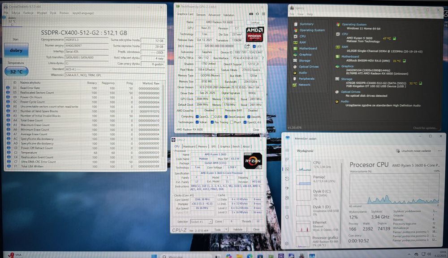448x258 pixels.
Task: Toggle OpenCL checkbox in GPU-Z
Action: [x=197, y=116]
